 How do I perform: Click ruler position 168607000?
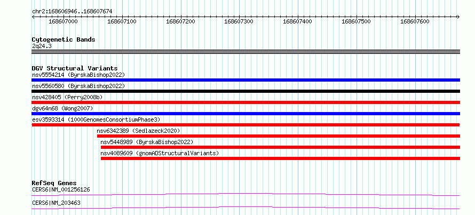[x=64, y=21]
